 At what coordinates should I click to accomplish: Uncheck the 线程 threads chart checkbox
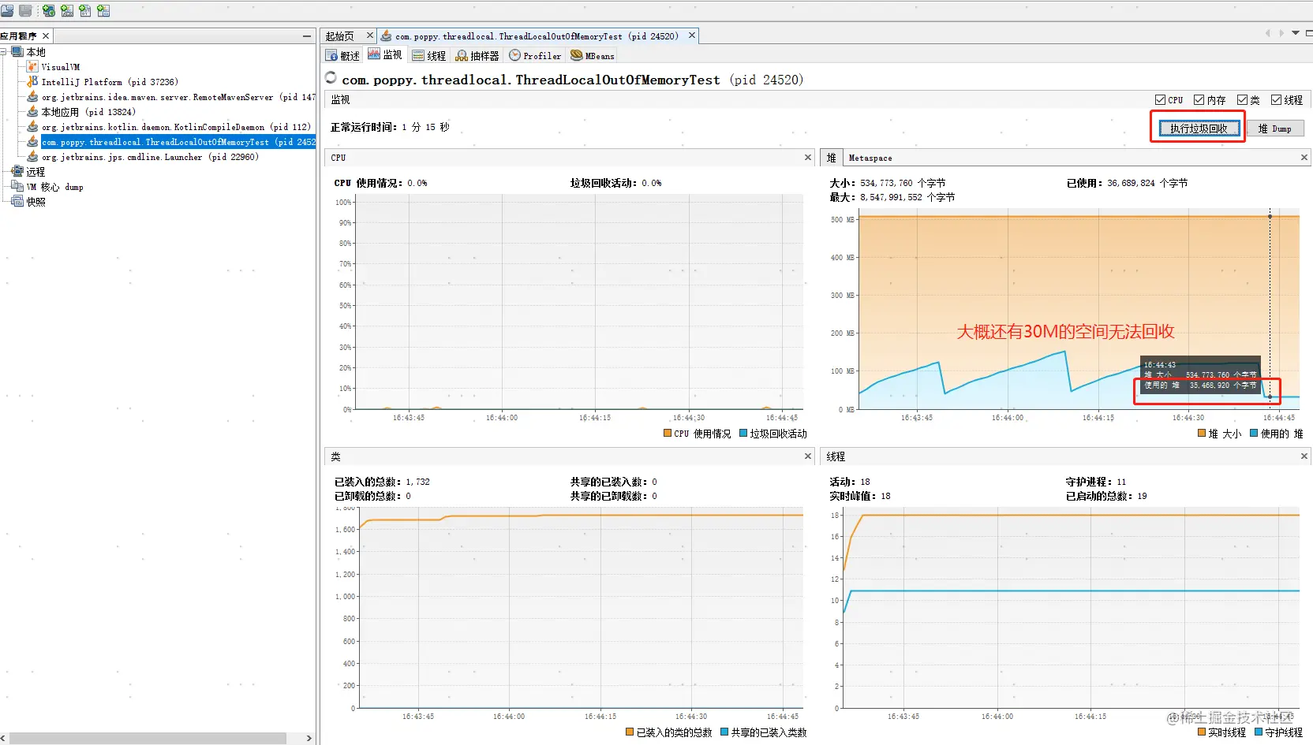pyautogui.click(x=1276, y=100)
